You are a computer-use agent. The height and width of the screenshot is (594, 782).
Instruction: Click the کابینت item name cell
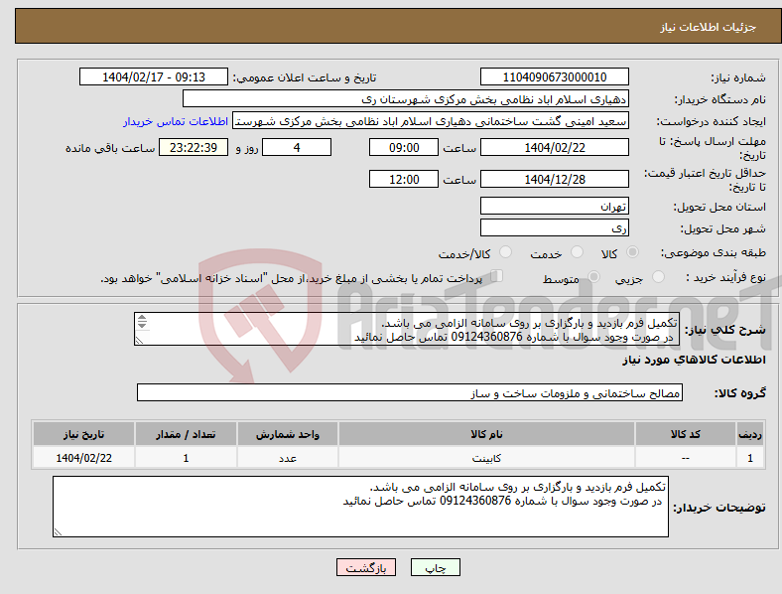[486, 458]
